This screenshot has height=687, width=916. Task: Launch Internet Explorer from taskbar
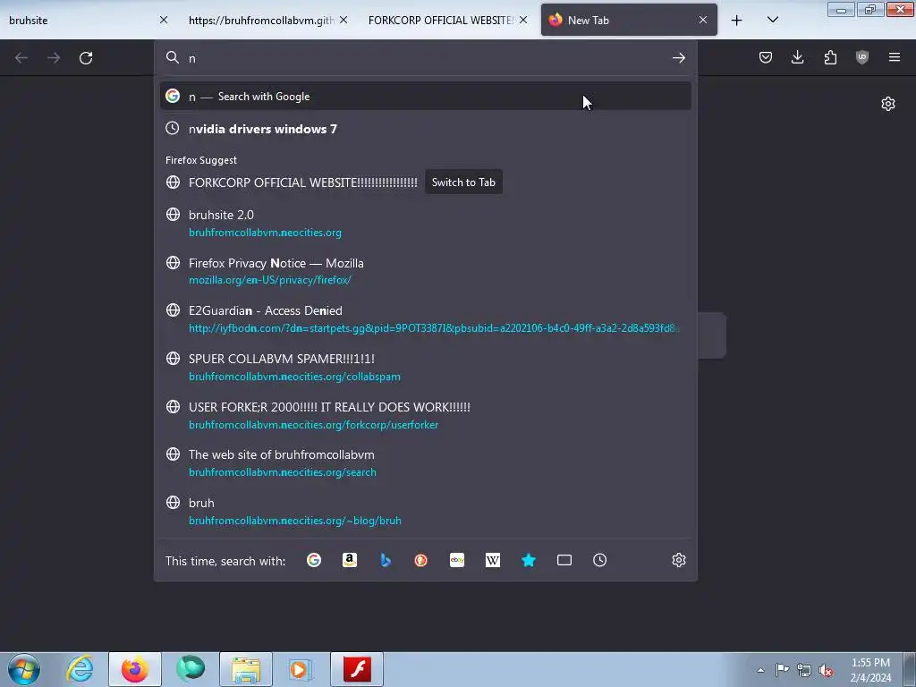[80, 669]
